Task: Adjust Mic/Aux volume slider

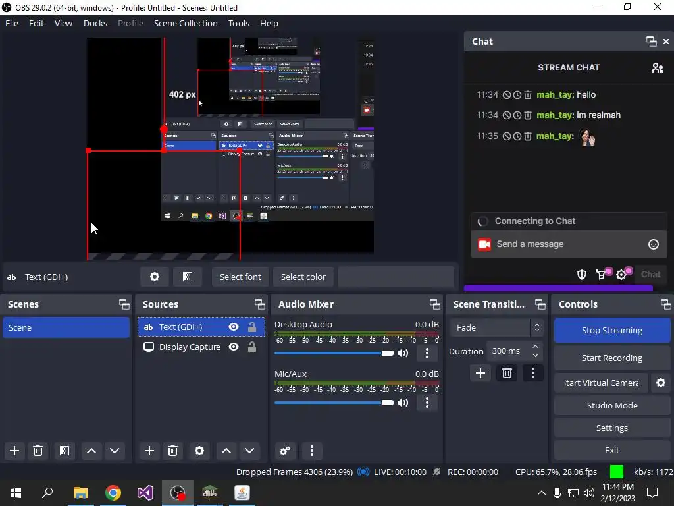Action: tap(334, 403)
